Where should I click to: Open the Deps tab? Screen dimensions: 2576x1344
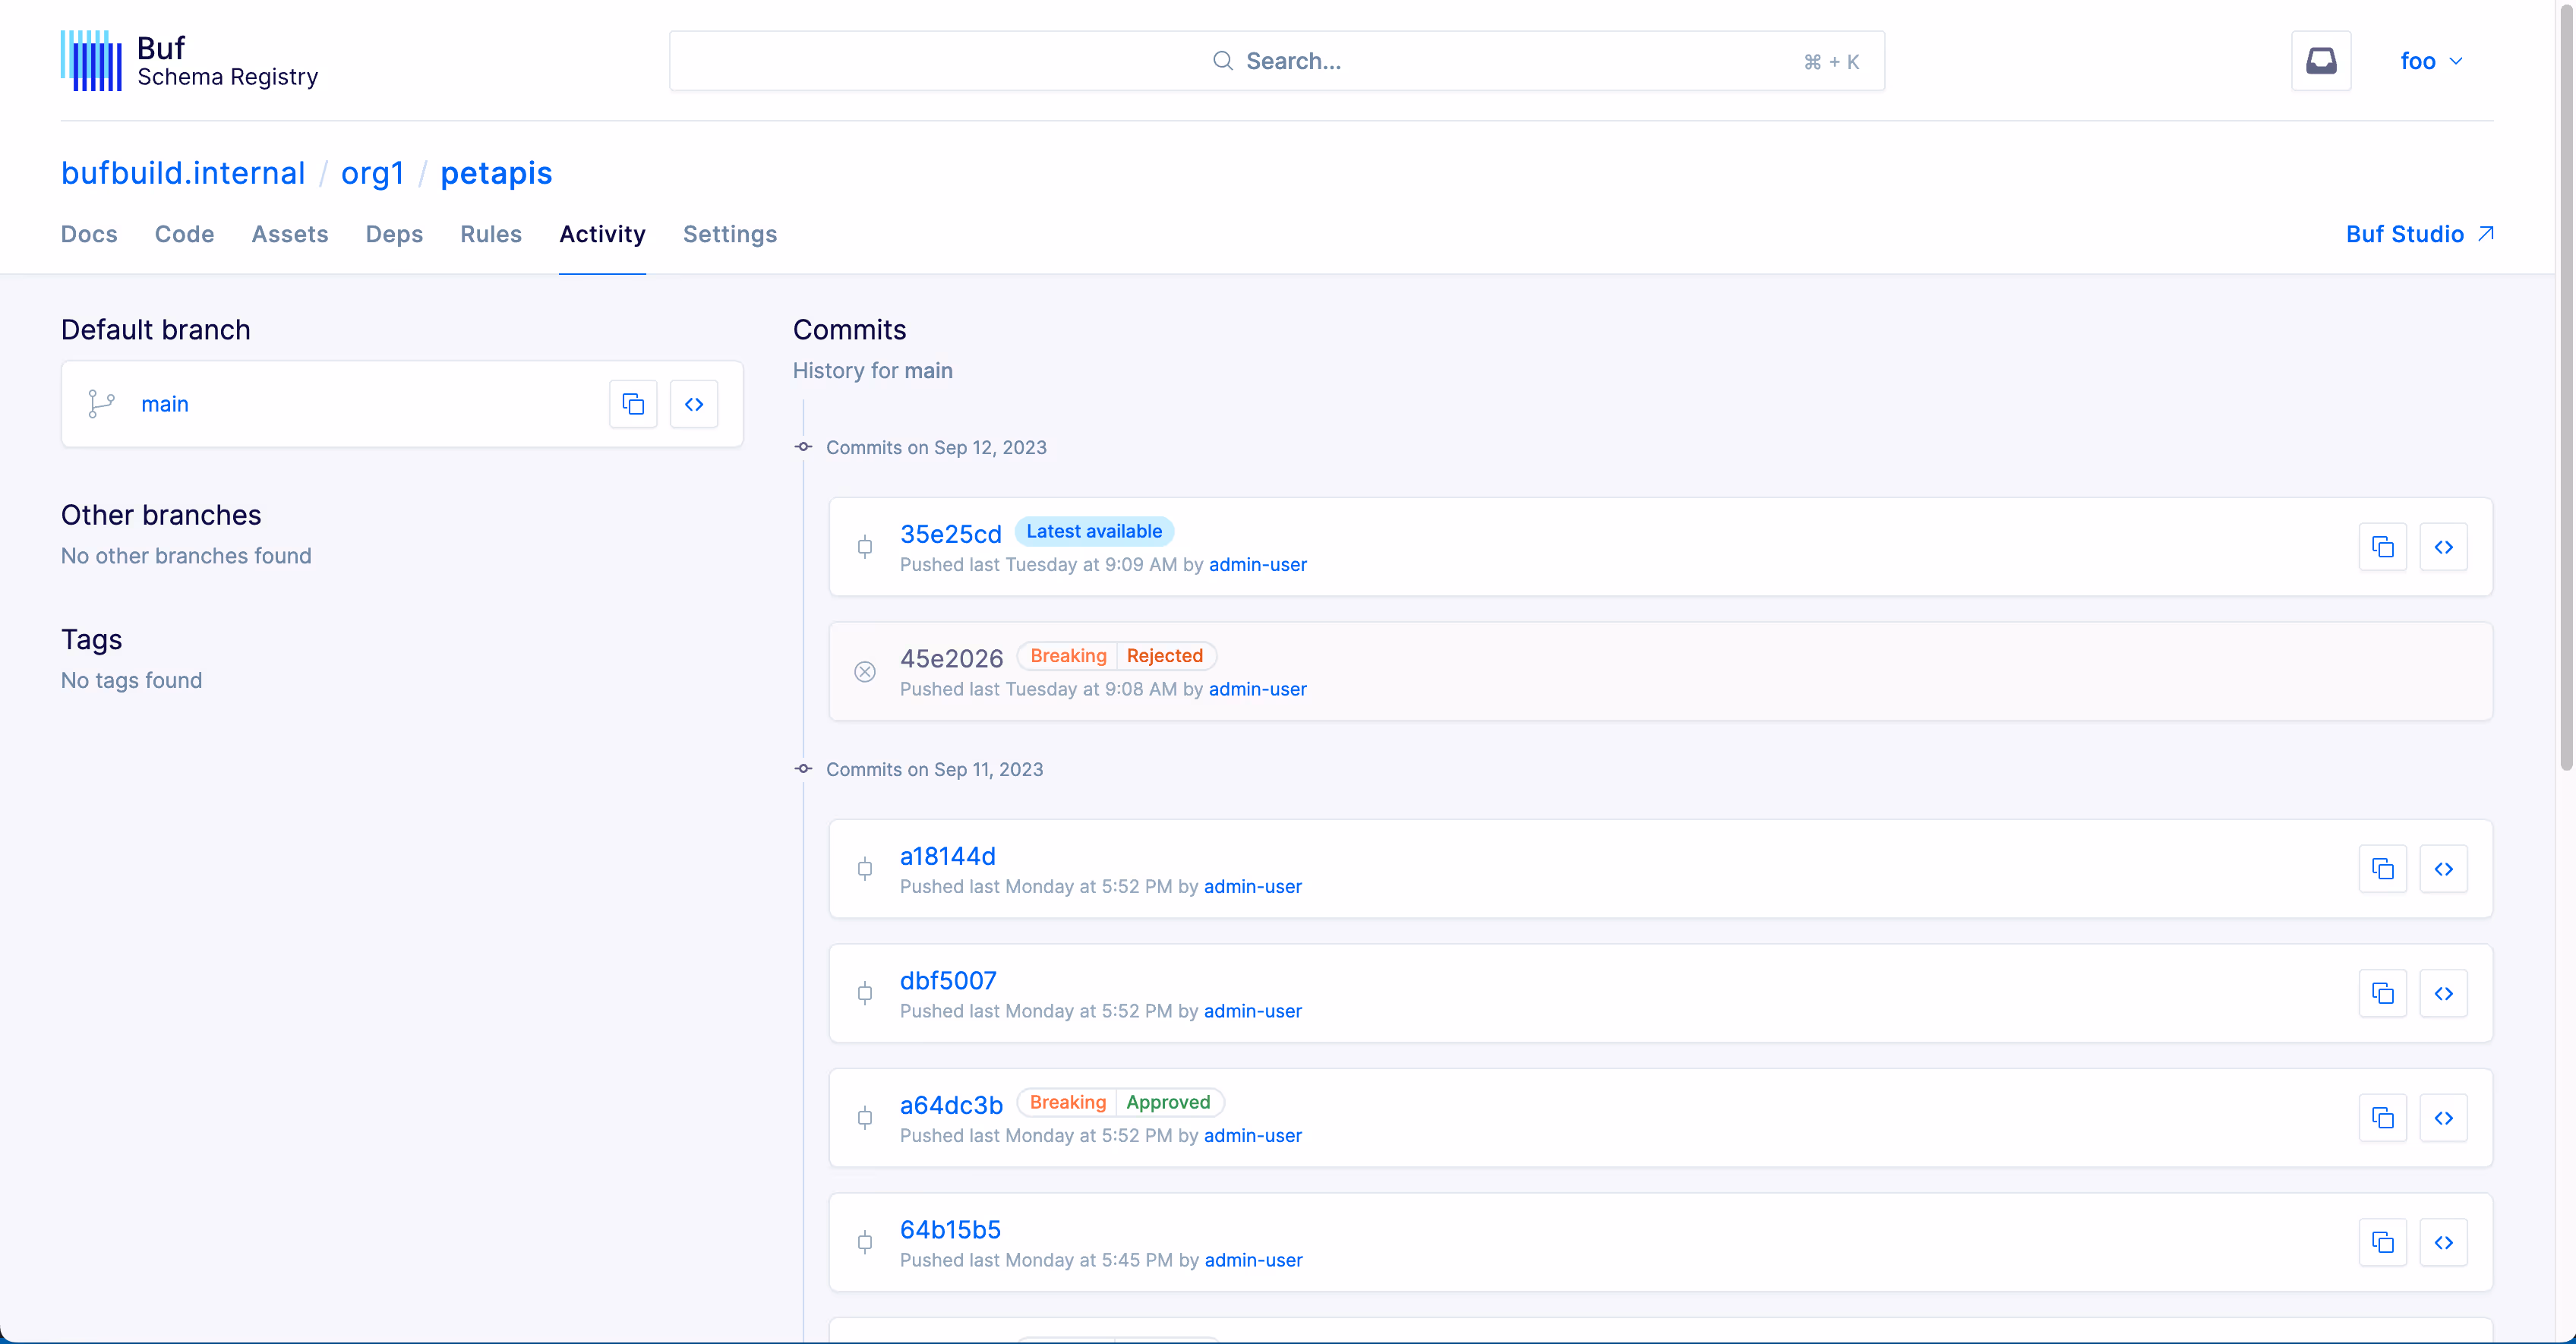(x=394, y=234)
